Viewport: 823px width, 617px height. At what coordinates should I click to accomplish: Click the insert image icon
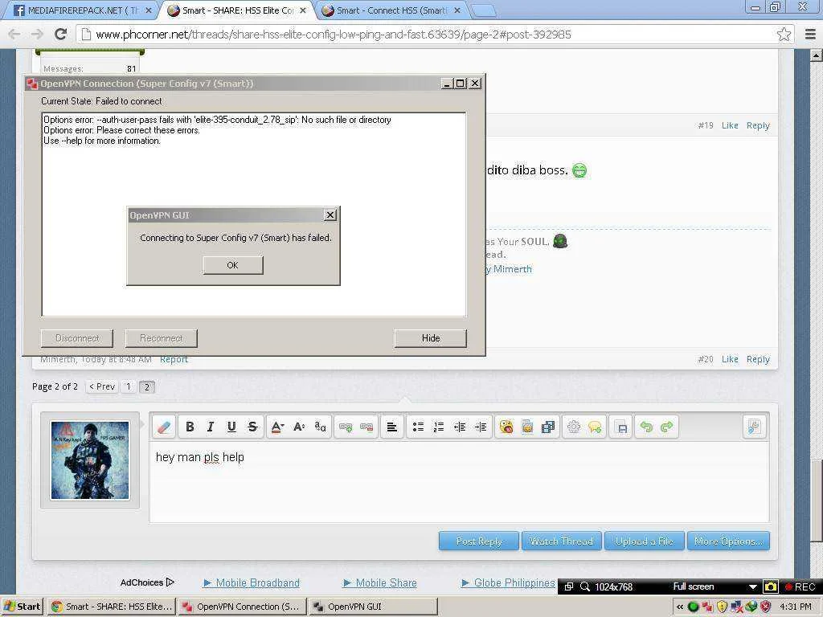click(x=527, y=427)
